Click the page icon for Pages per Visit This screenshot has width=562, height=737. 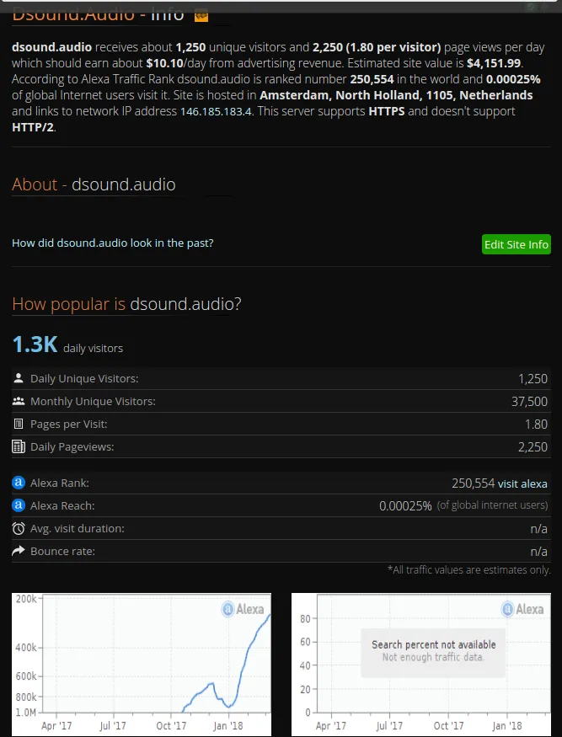[x=19, y=424]
